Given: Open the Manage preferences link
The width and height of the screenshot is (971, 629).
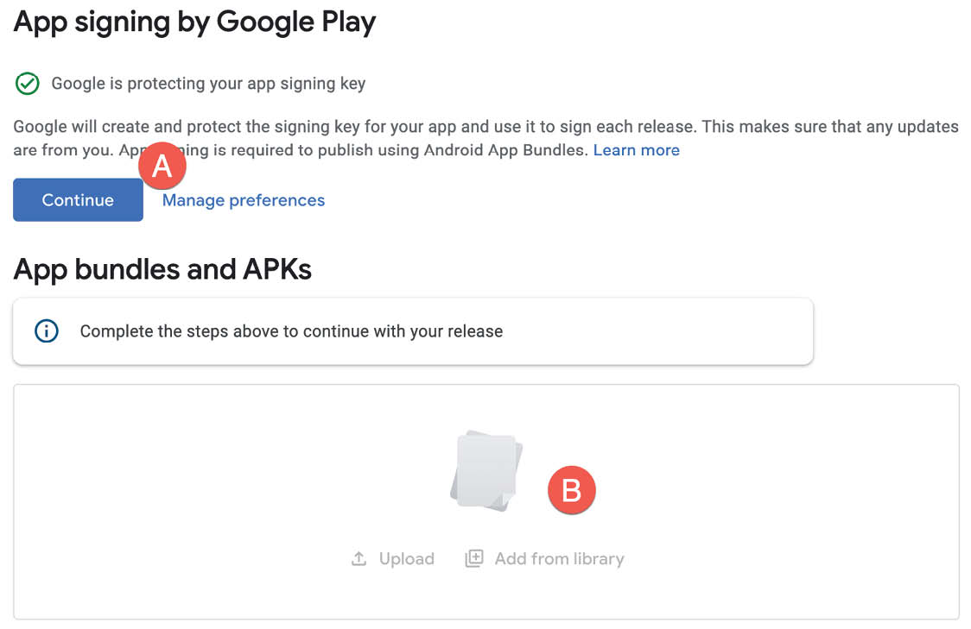Looking at the screenshot, I should 244,200.
